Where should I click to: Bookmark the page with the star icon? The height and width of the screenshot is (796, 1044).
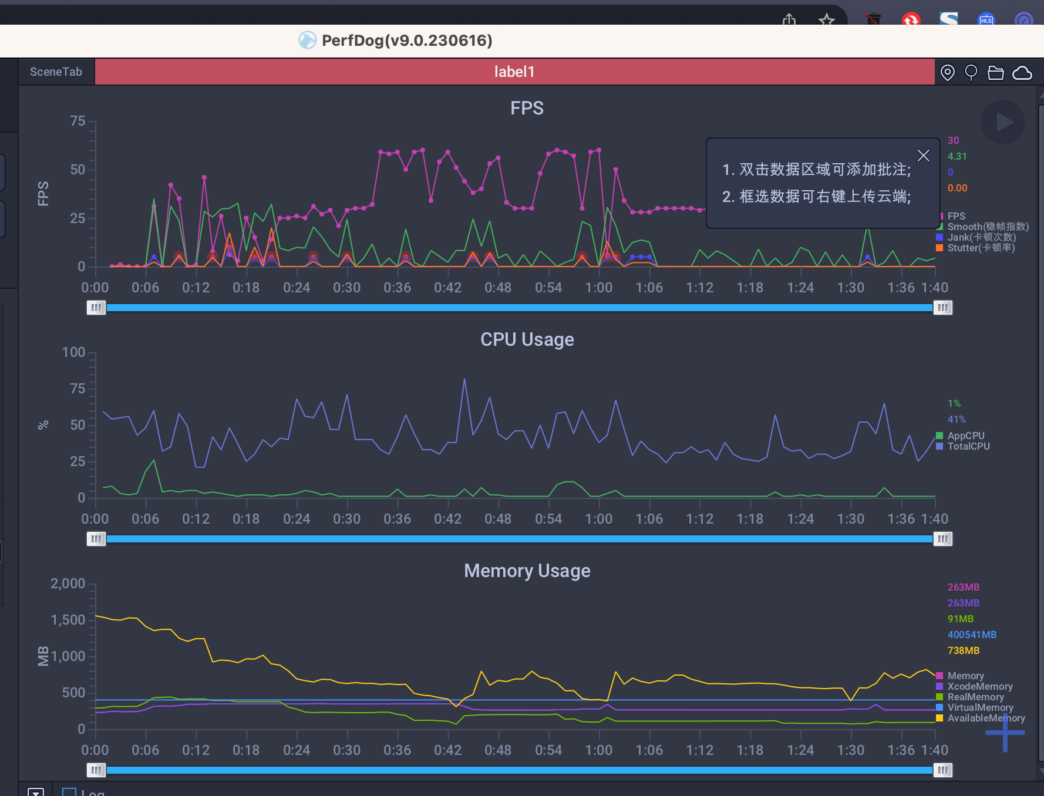point(827,20)
